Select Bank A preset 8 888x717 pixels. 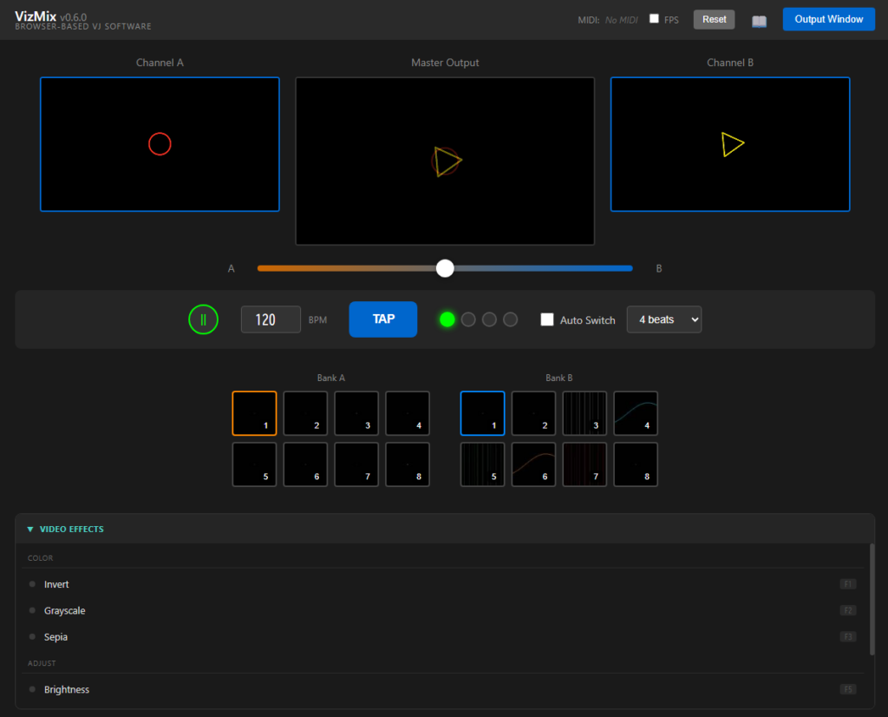[x=408, y=464]
